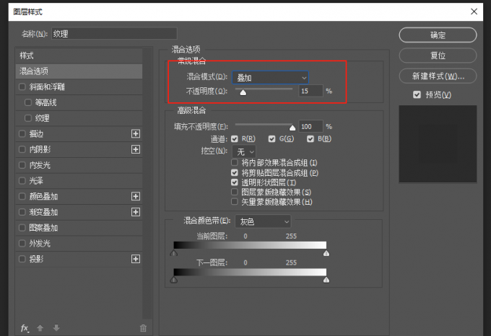Viewport: 491px width, 336px height.
Task: Enable the 纹理 effect checkbox
Action: [x=28, y=118]
